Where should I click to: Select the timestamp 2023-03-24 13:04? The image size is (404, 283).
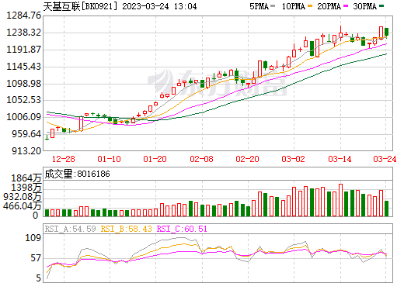tap(159, 6)
